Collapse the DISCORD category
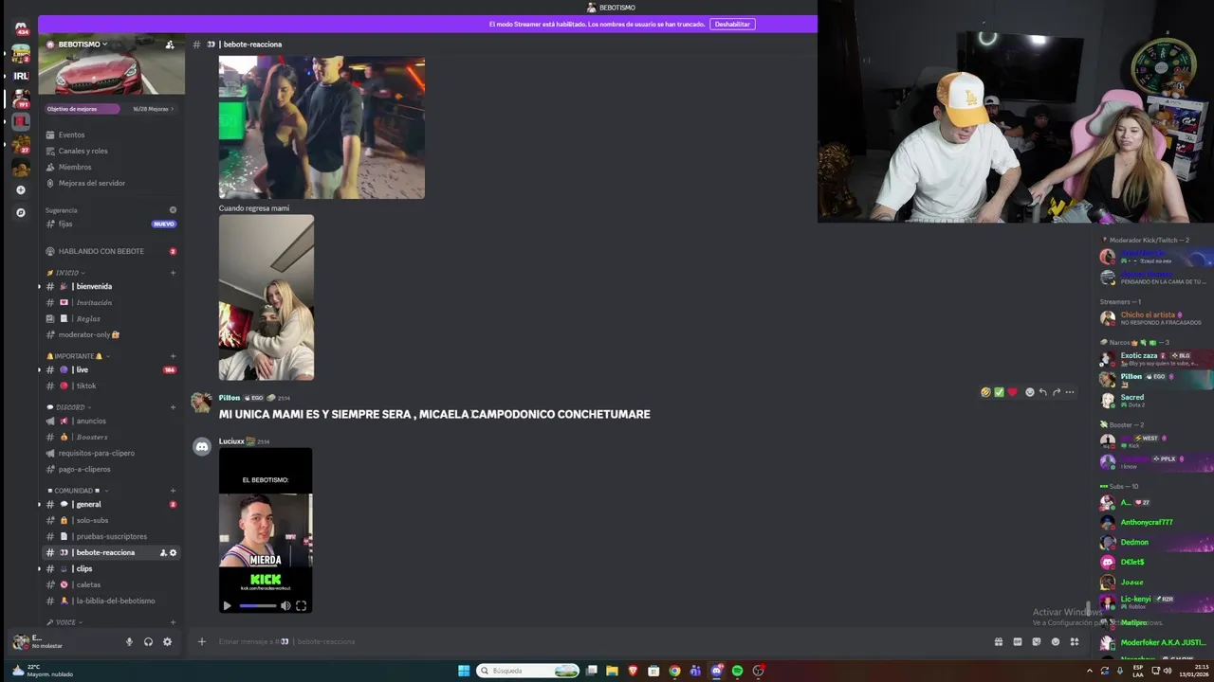The width and height of the screenshot is (1214, 682). (70, 407)
